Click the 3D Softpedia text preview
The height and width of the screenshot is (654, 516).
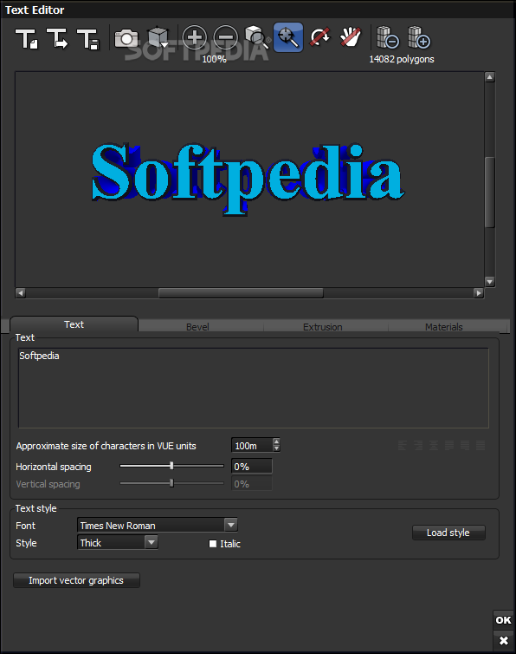[248, 179]
